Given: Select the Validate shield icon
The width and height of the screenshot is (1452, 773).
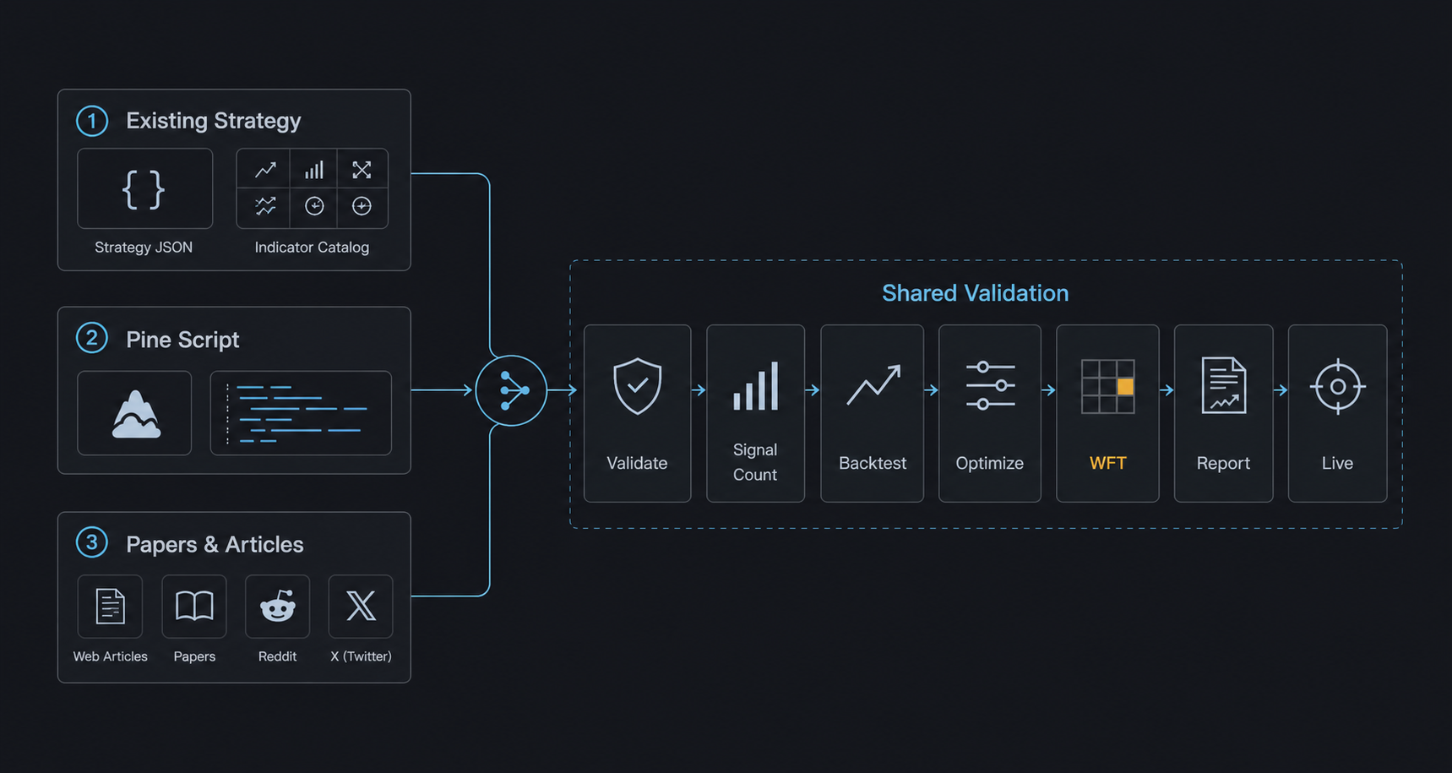Looking at the screenshot, I should click(x=637, y=386).
